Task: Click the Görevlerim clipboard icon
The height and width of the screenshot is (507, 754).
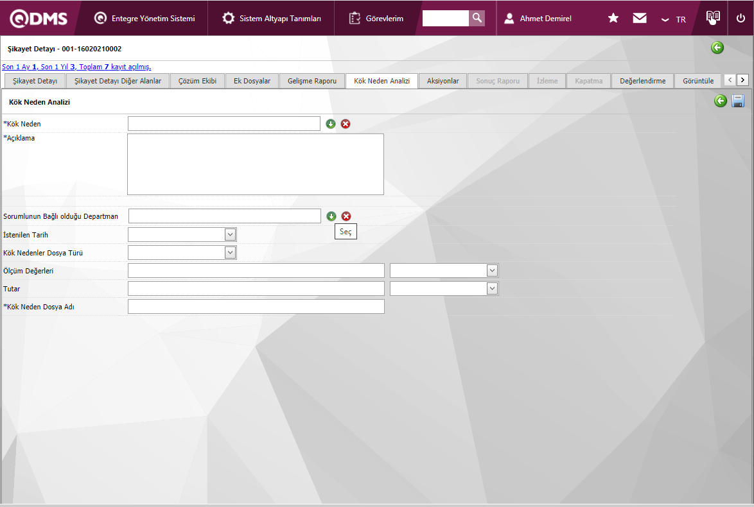Action: click(x=355, y=18)
